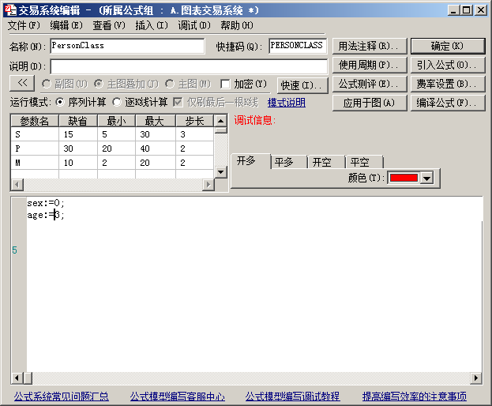Viewport: 492px width, 406px height.
Task: Click the 快捷码 field with PERSONCLASS
Action: click(298, 46)
